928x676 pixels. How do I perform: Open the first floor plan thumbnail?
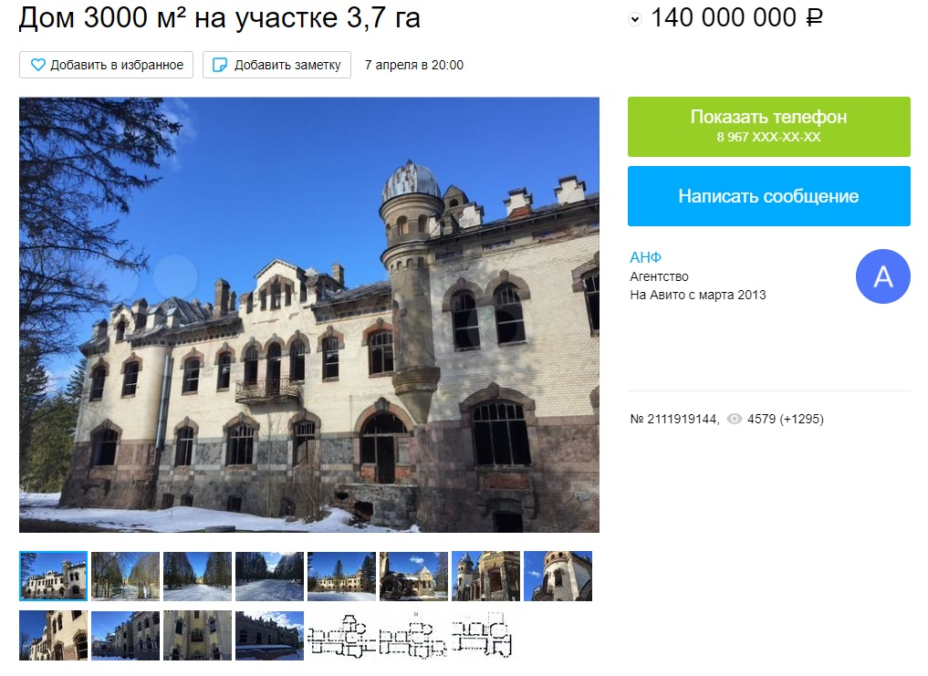click(341, 636)
